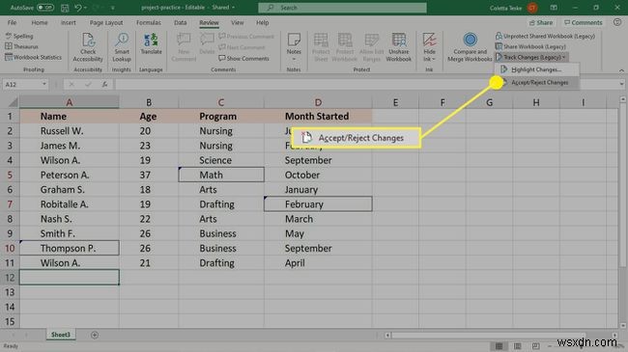Switch to the Insert tab
This screenshot has width=628, height=352.
68,22
